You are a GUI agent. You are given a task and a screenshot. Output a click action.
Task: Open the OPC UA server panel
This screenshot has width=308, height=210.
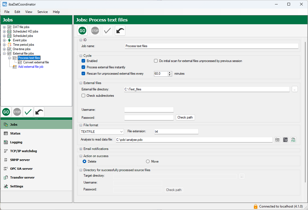pos(36,169)
